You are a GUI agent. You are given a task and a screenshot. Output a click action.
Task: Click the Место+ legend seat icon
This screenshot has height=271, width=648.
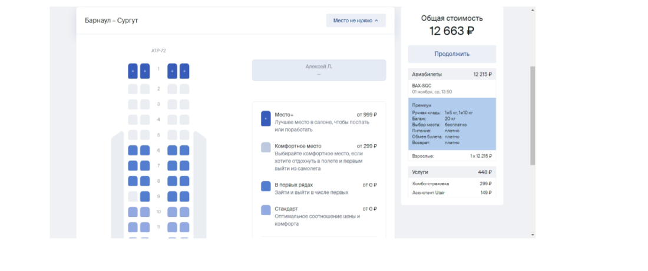[266, 118]
